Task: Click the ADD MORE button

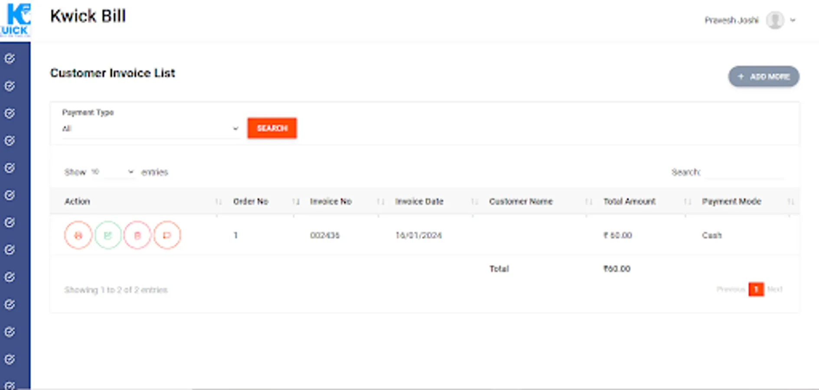Action: coord(764,76)
